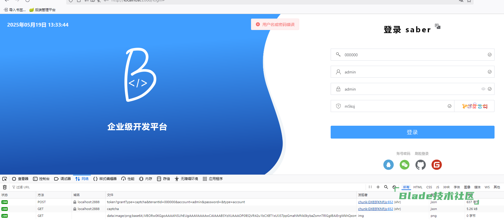
Task: Select the 刷脸登录 login mode
Action: pyautogui.click(x=422, y=153)
